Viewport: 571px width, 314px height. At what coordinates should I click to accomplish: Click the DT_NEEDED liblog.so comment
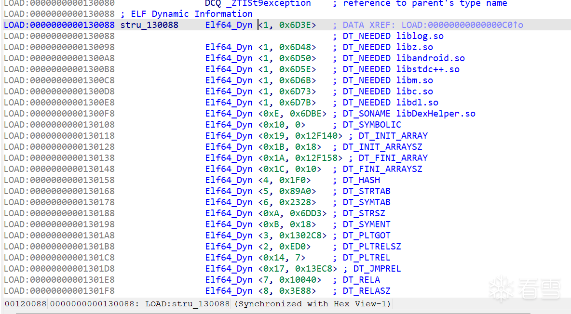(393, 36)
